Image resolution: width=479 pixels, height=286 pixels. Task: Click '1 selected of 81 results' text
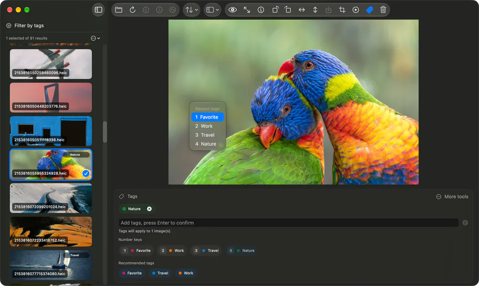click(x=26, y=38)
